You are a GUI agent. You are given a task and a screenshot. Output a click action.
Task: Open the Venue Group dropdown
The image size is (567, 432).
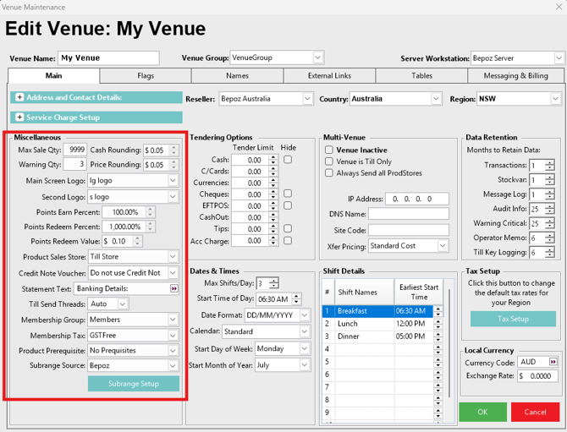tap(317, 57)
